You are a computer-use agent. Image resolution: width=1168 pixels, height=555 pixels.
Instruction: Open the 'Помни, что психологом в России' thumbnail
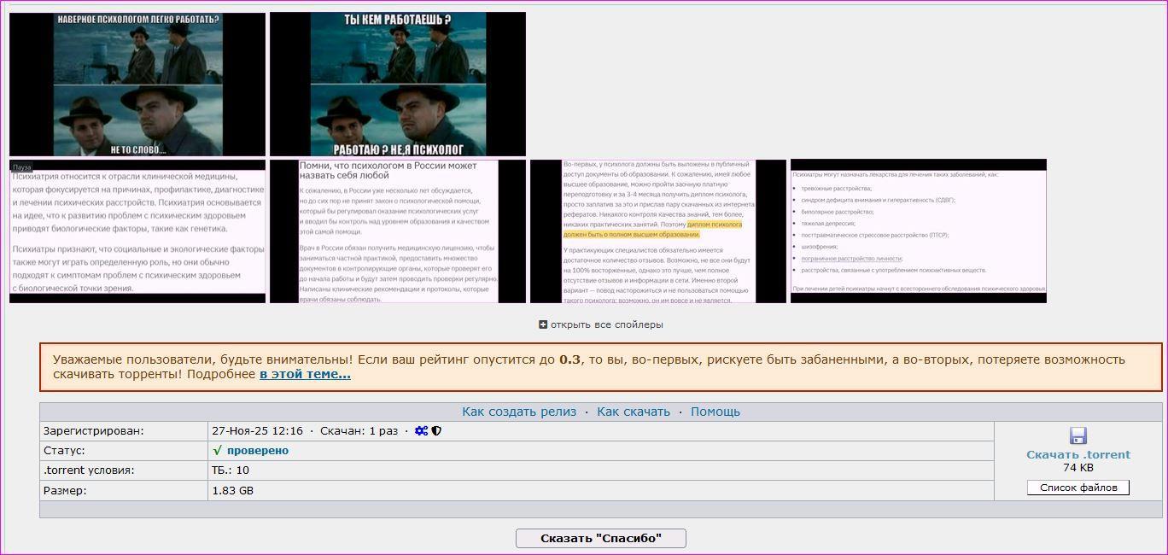click(398, 231)
